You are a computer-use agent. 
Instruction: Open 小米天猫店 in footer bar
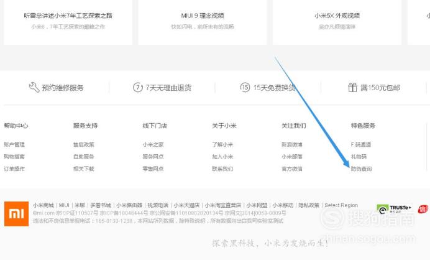click(x=186, y=205)
